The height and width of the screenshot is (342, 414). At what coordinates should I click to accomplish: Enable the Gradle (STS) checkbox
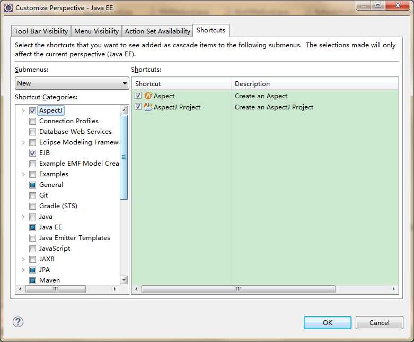[32, 206]
